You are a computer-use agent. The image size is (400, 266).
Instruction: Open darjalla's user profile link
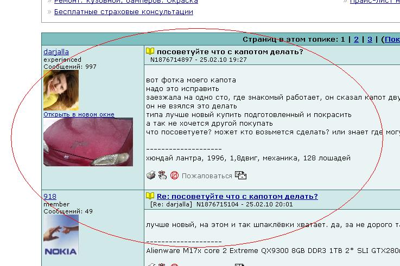(56, 52)
